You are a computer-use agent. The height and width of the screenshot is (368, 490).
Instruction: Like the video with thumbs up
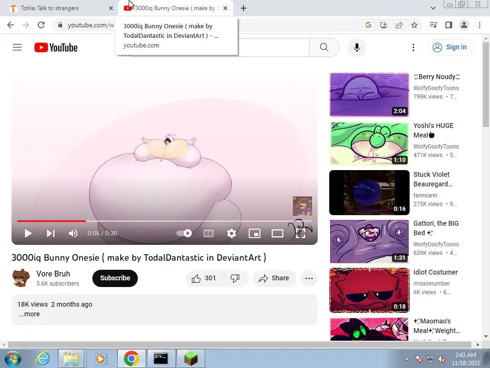204,278
